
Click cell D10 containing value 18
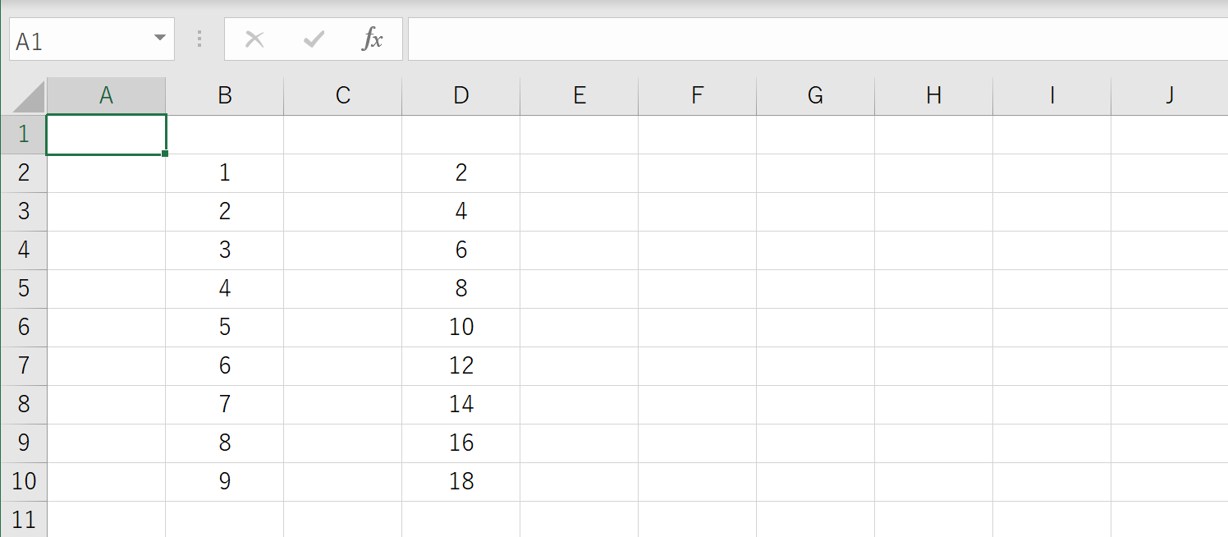460,481
